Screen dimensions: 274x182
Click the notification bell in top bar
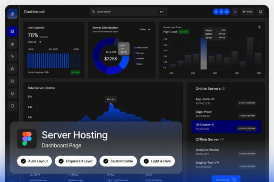[260, 12]
